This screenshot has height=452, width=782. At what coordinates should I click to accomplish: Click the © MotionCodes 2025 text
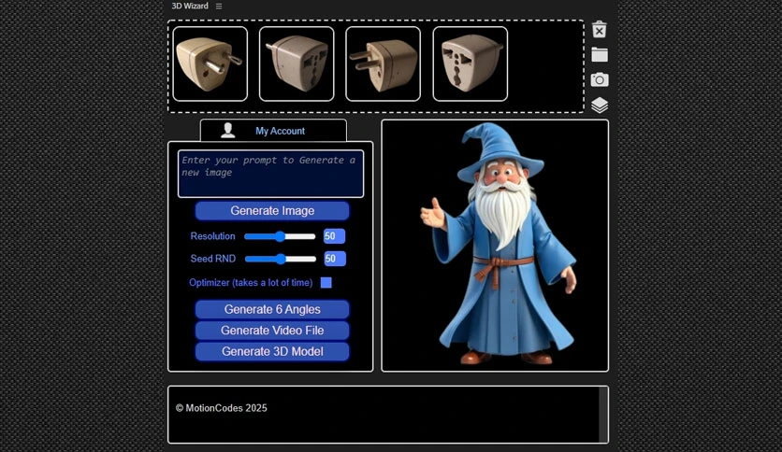[x=222, y=408]
